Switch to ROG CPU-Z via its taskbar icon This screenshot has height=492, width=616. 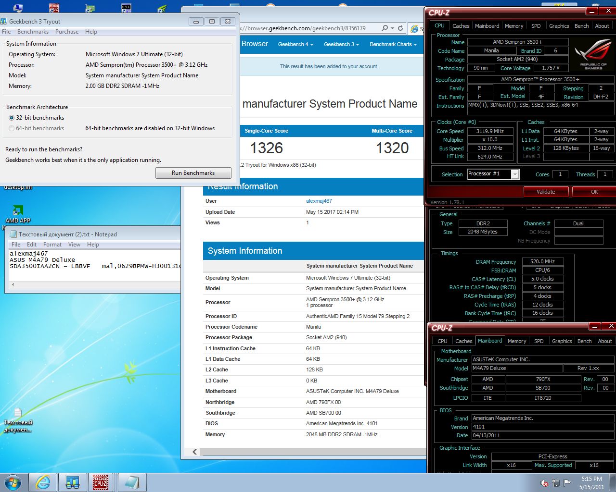pos(101,482)
